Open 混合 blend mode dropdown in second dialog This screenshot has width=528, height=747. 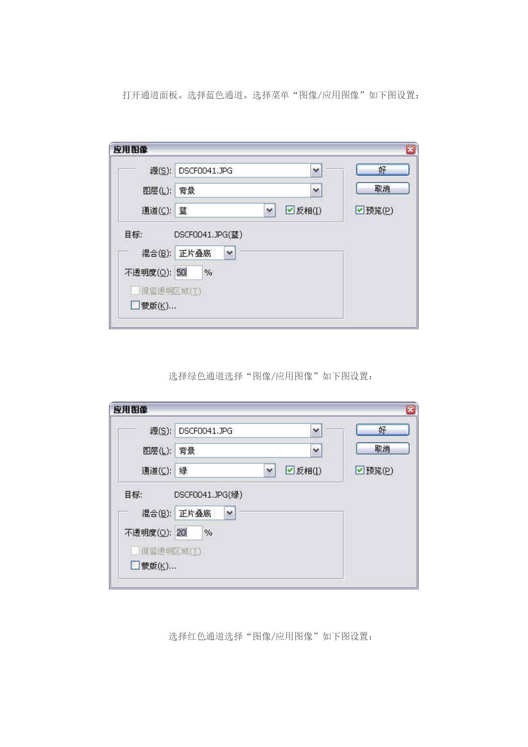point(229,513)
